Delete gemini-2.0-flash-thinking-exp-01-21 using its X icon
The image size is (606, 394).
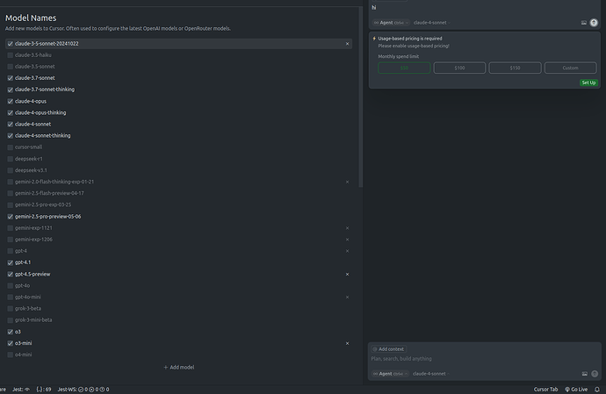click(347, 182)
